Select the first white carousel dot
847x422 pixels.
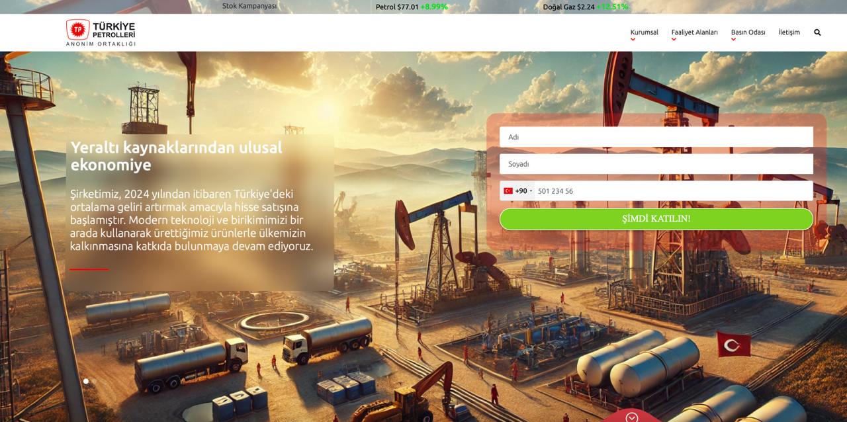tap(85, 381)
